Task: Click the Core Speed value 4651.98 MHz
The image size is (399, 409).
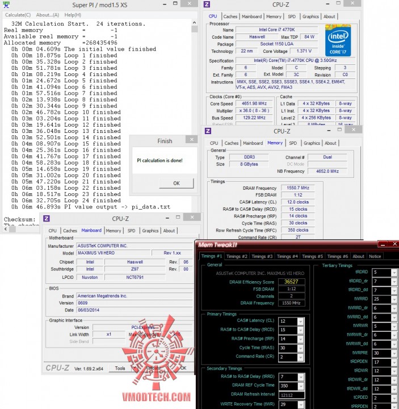Action: pyautogui.click(x=254, y=103)
